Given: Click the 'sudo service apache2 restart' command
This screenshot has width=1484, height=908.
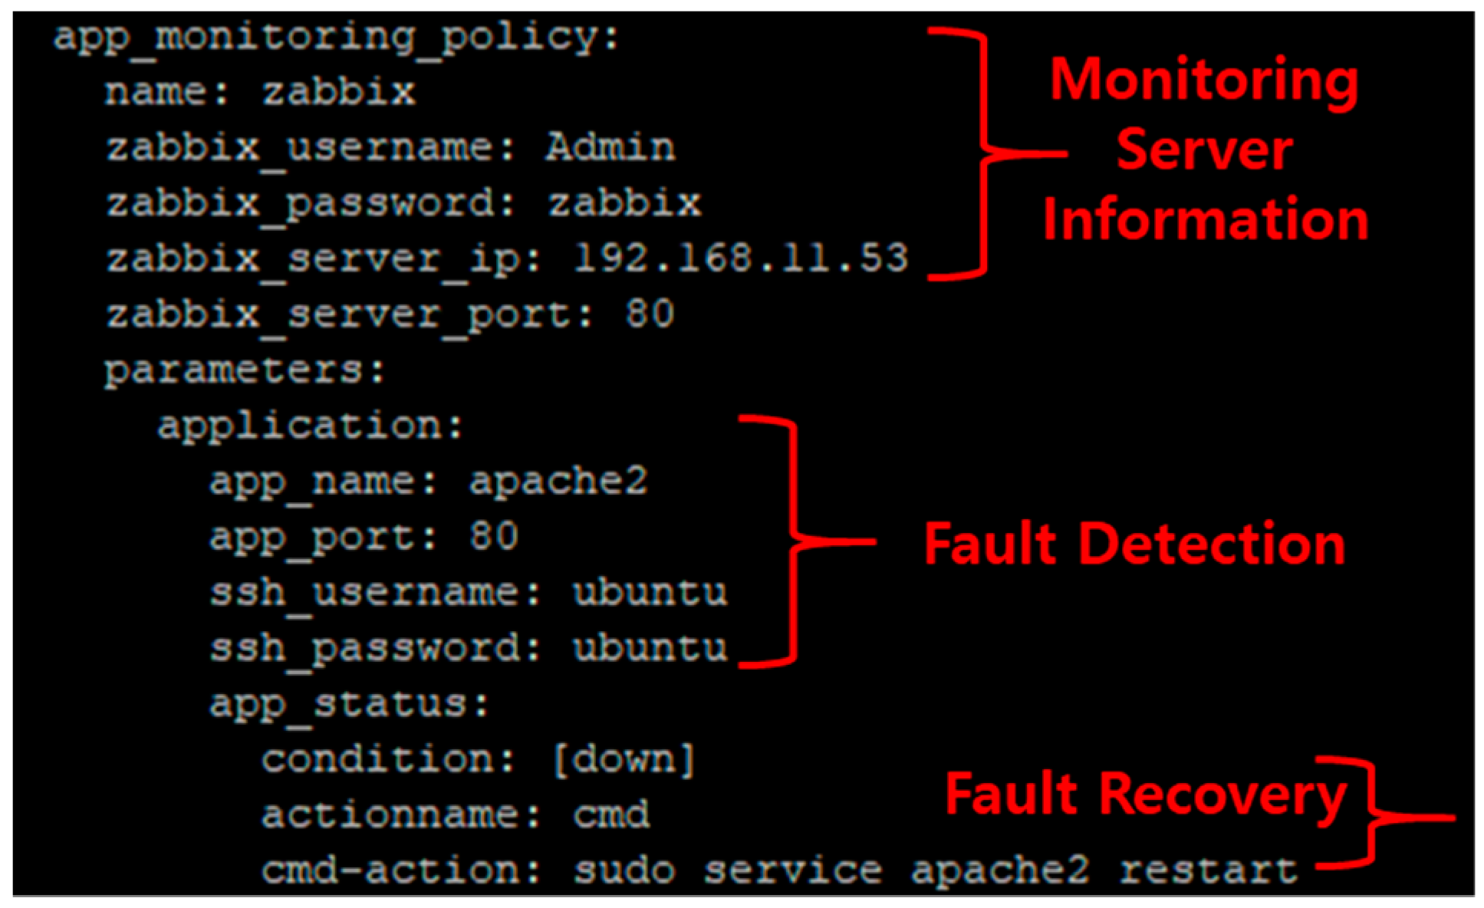Looking at the screenshot, I should click(936, 871).
